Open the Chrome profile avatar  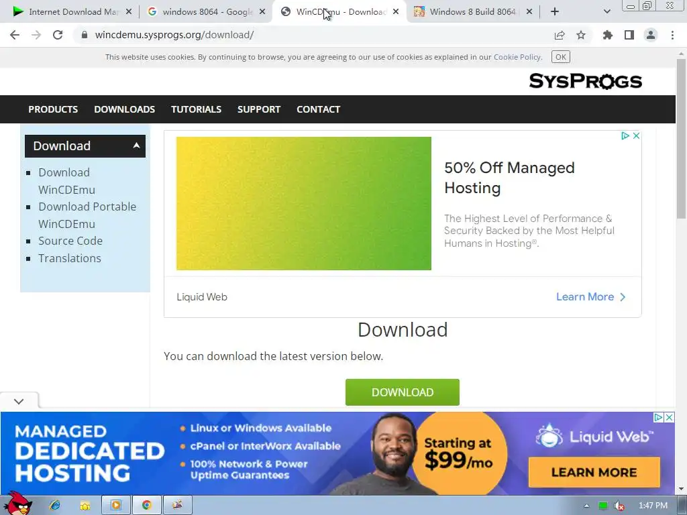(x=651, y=35)
